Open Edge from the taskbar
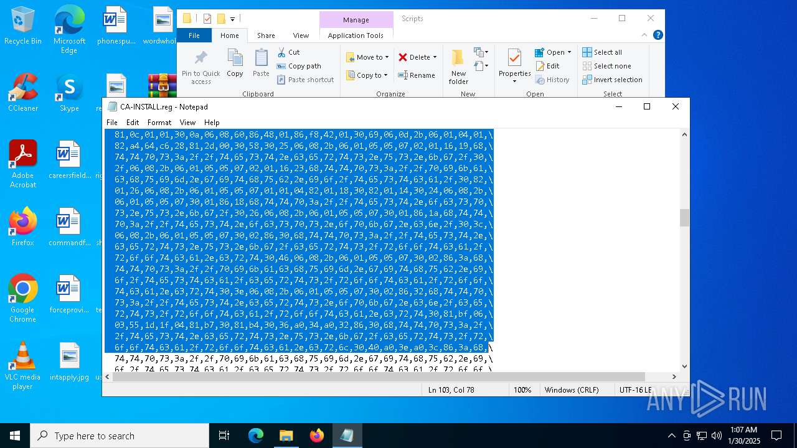797x448 pixels. (x=256, y=436)
